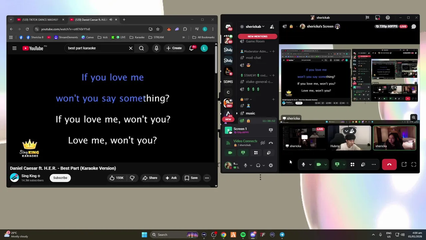This screenshot has width=426, height=240.
Task: Click the YouTube Create button
Action: click(174, 48)
